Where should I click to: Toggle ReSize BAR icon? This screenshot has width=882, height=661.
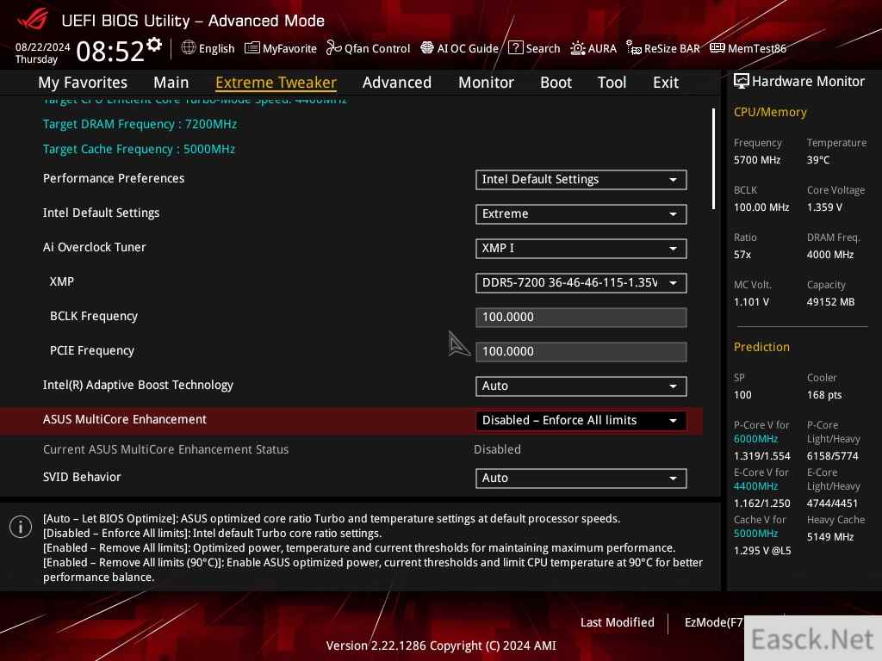point(633,48)
